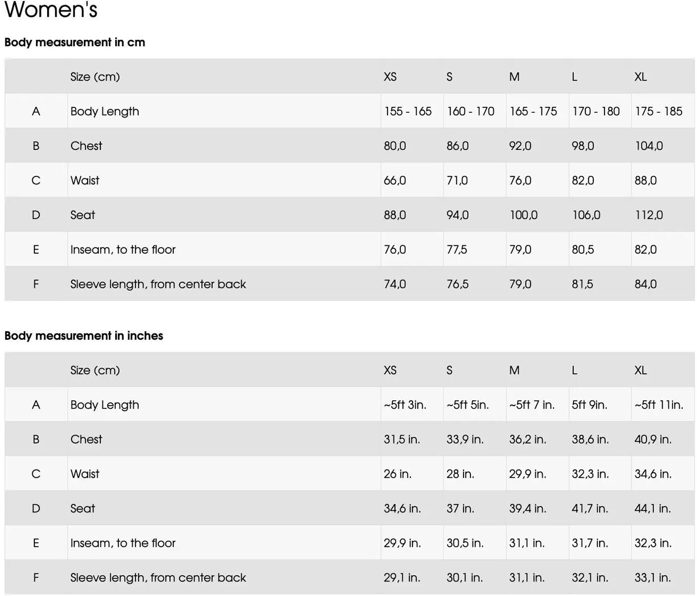Click the row letter A in inches table
This screenshot has height=596, width=697.
[x=36, y=405]
